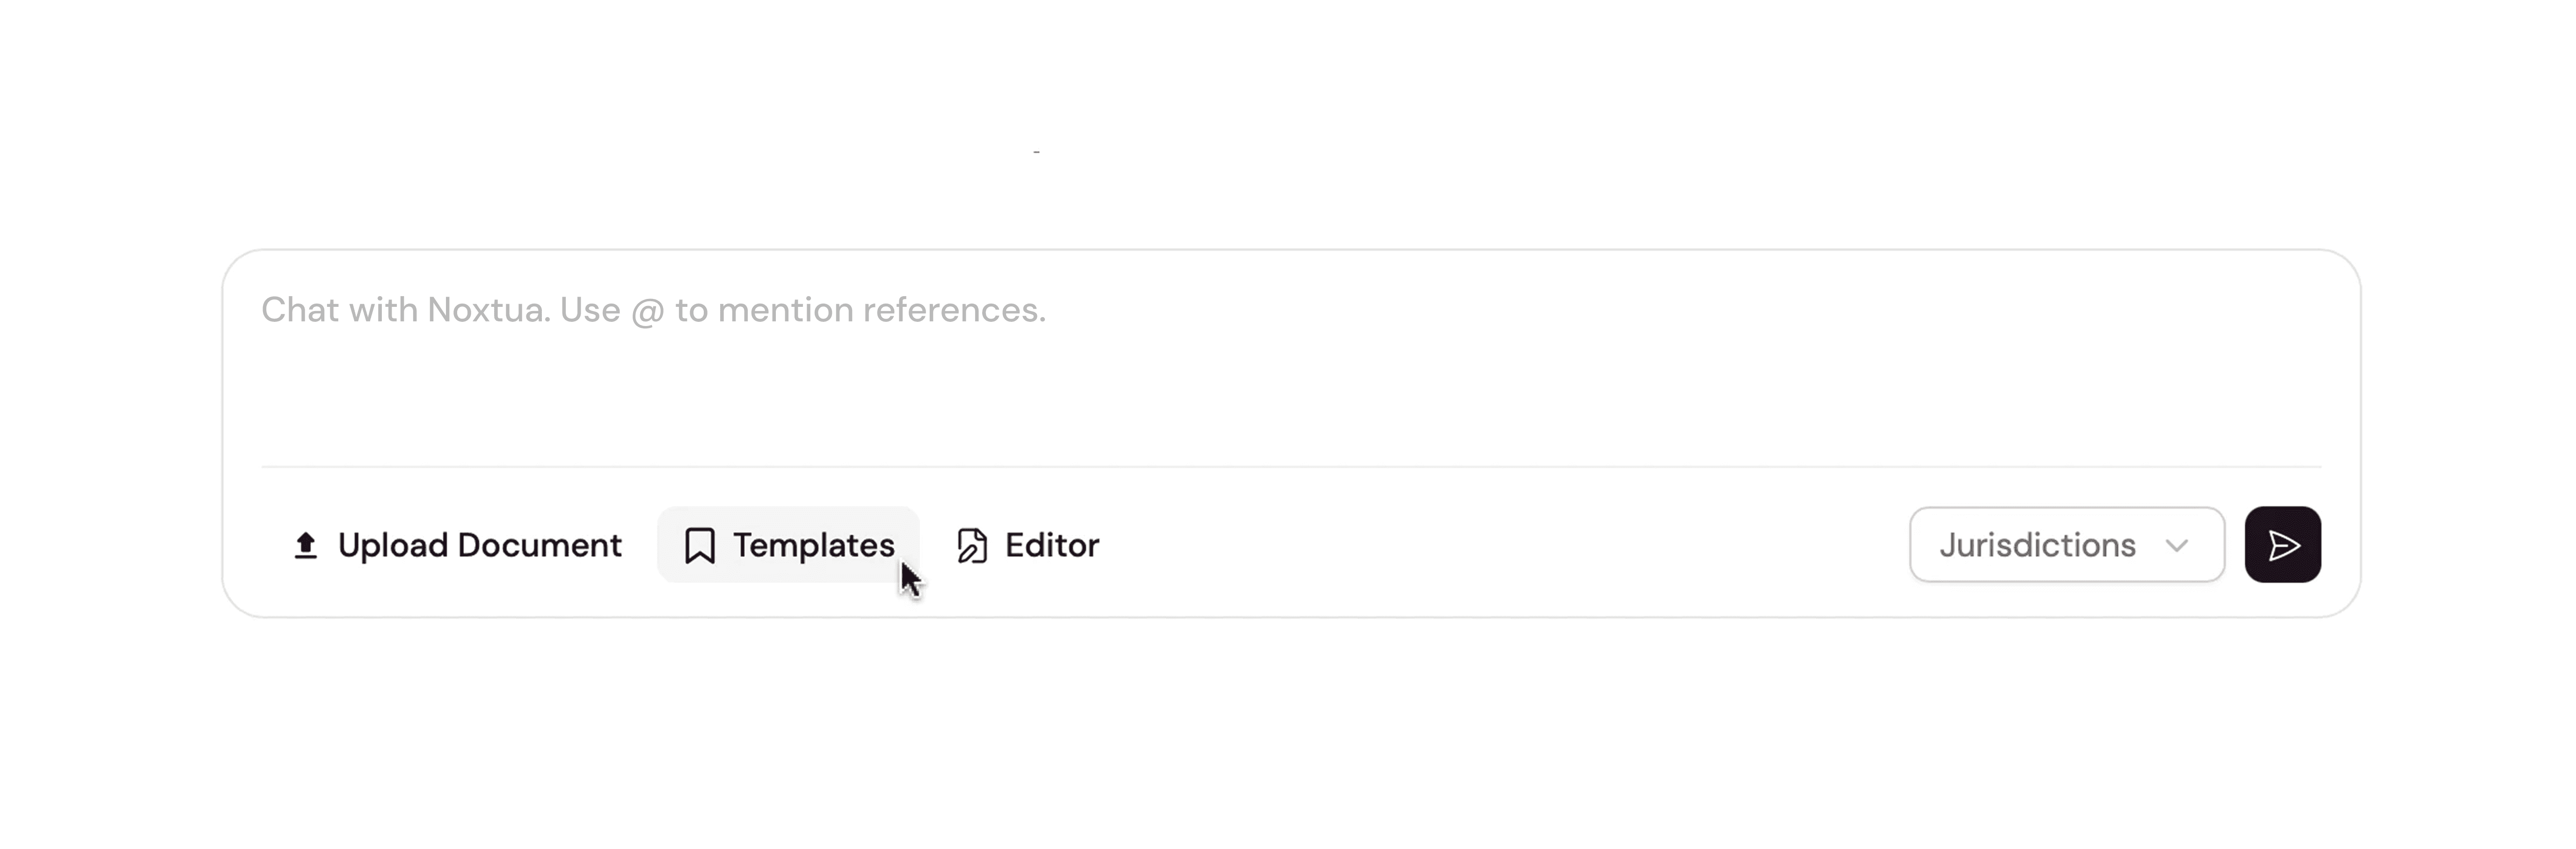This screenshot has height=849, width=2576.
Task: Open the Editor
Action: click(x=1028, y=545)
